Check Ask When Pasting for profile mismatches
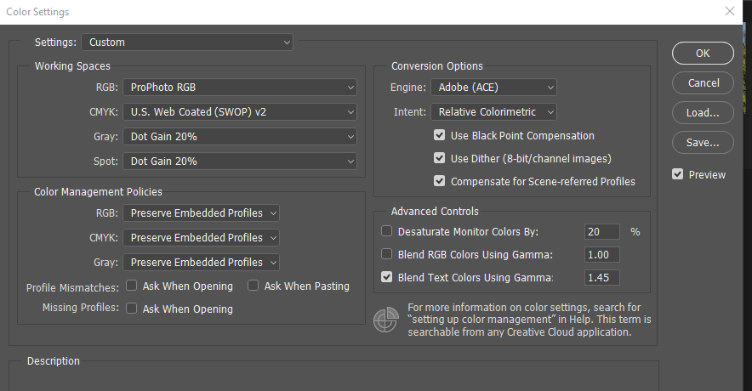Viewport: 752px width, 391px height. (x=254, y=286)
